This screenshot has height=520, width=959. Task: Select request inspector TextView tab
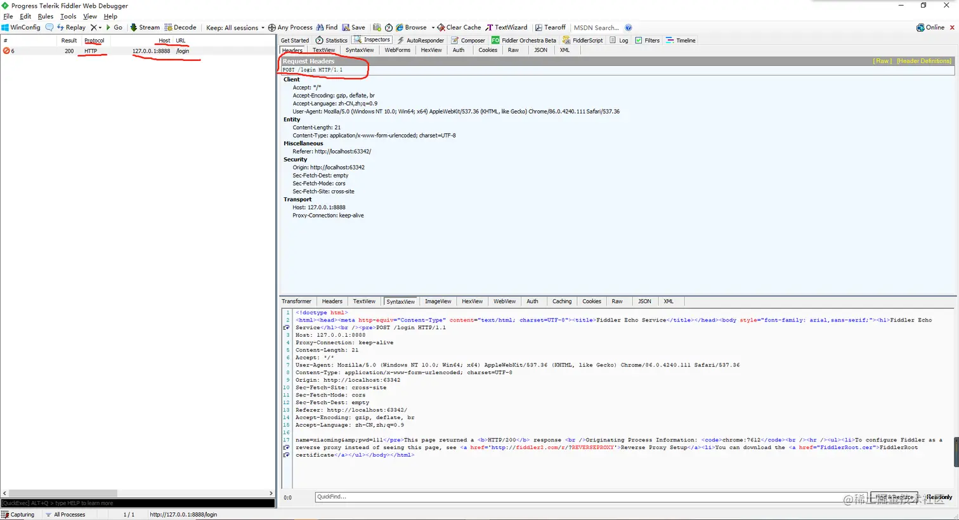tap(323, 50)
